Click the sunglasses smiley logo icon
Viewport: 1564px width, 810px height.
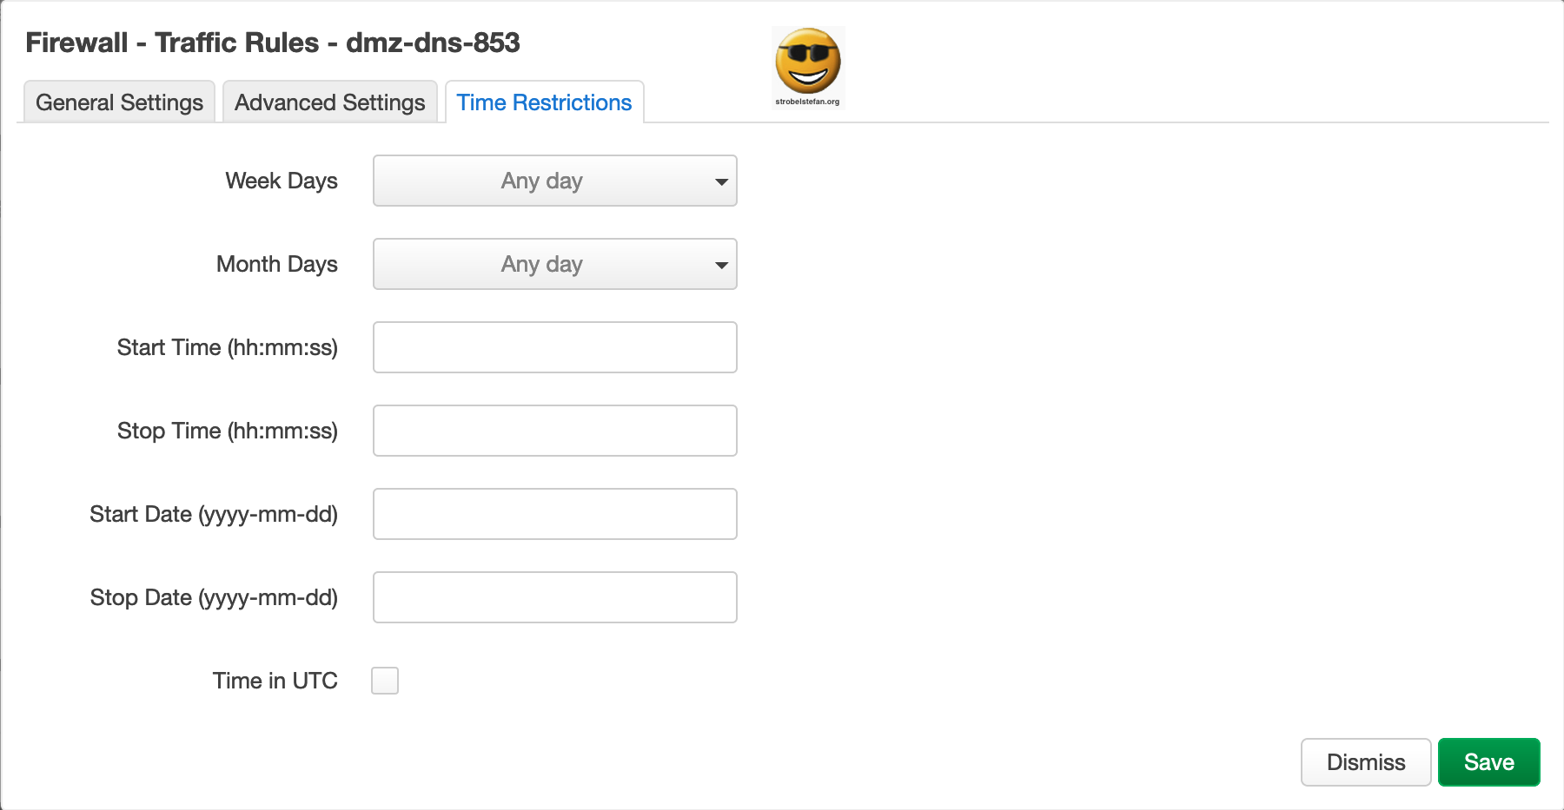(807, 61)
